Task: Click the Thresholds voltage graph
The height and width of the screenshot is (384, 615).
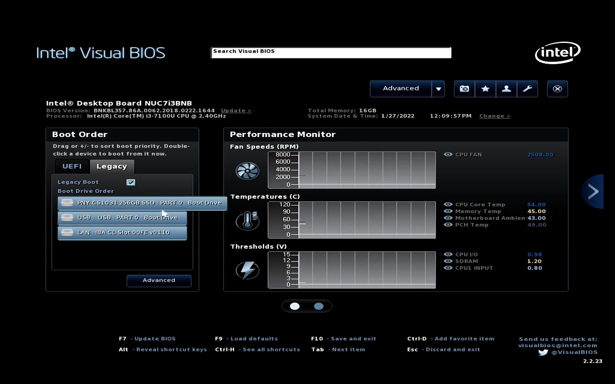Action: click(x=352, y=270)
